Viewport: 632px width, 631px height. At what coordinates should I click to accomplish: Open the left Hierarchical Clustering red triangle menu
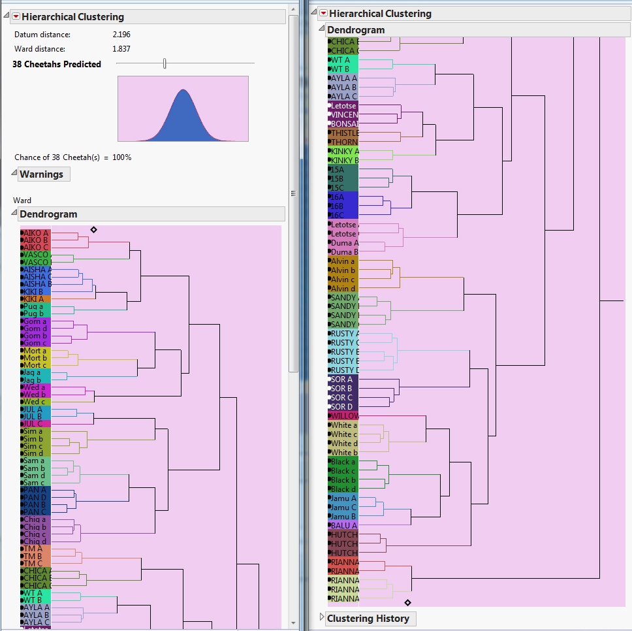(16, 16)
